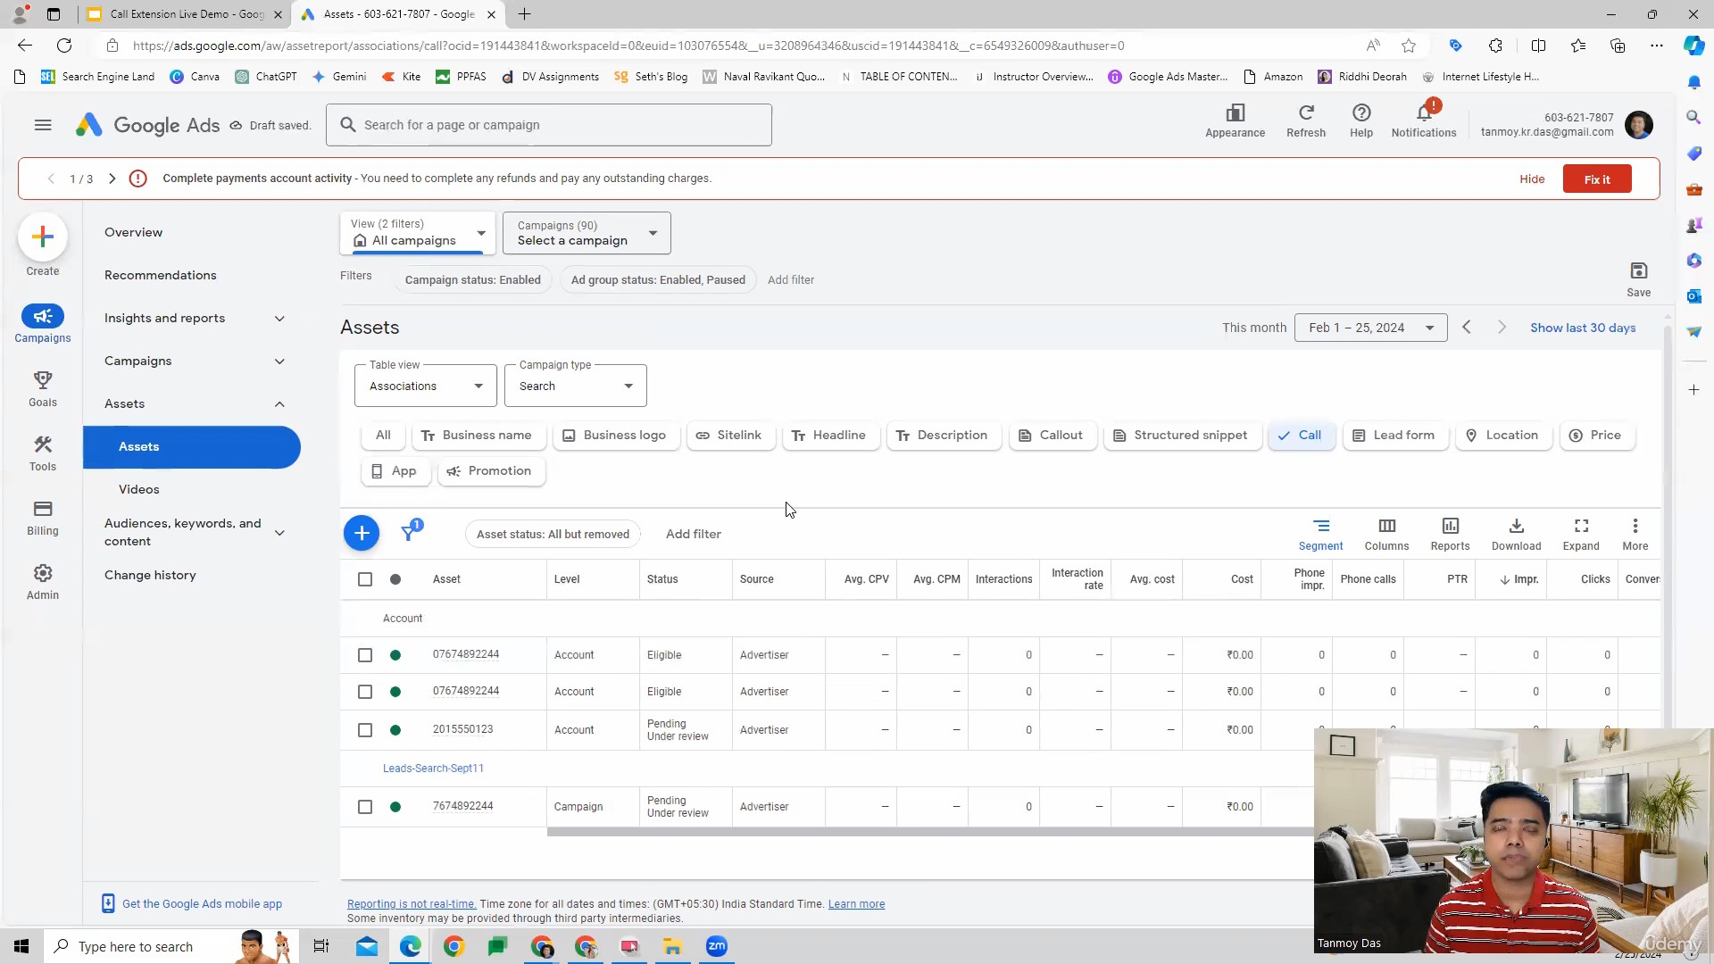Open the Campaign type Search dropdown

pos(576,386)
